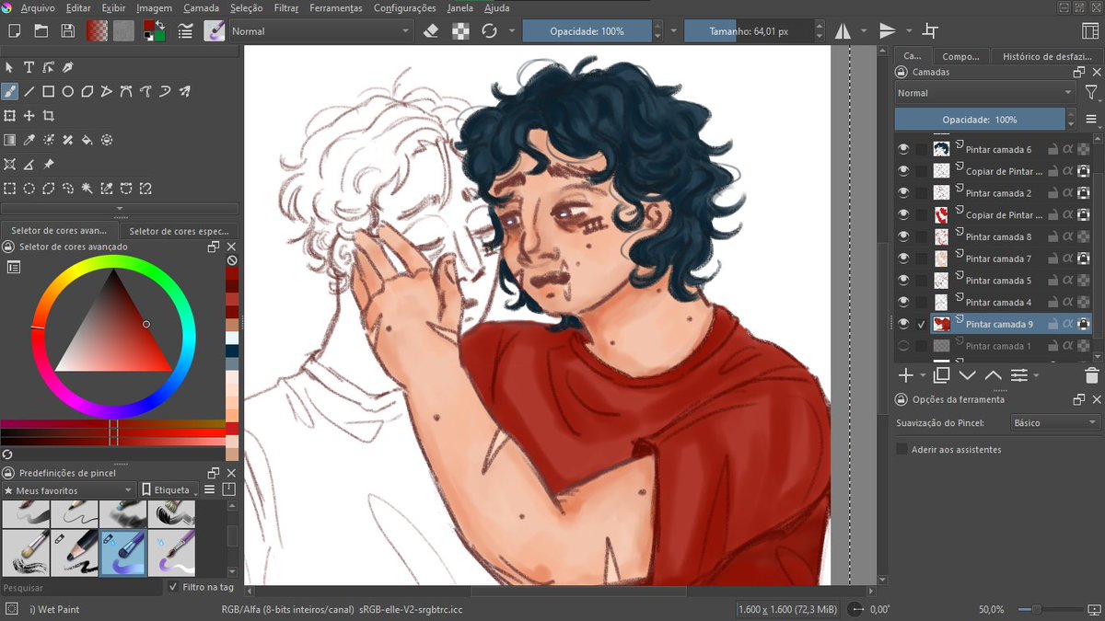Create a new document icon
The width and height of the screenshot is (1105, 621).
pyautogui.click(x=14, y=30)
